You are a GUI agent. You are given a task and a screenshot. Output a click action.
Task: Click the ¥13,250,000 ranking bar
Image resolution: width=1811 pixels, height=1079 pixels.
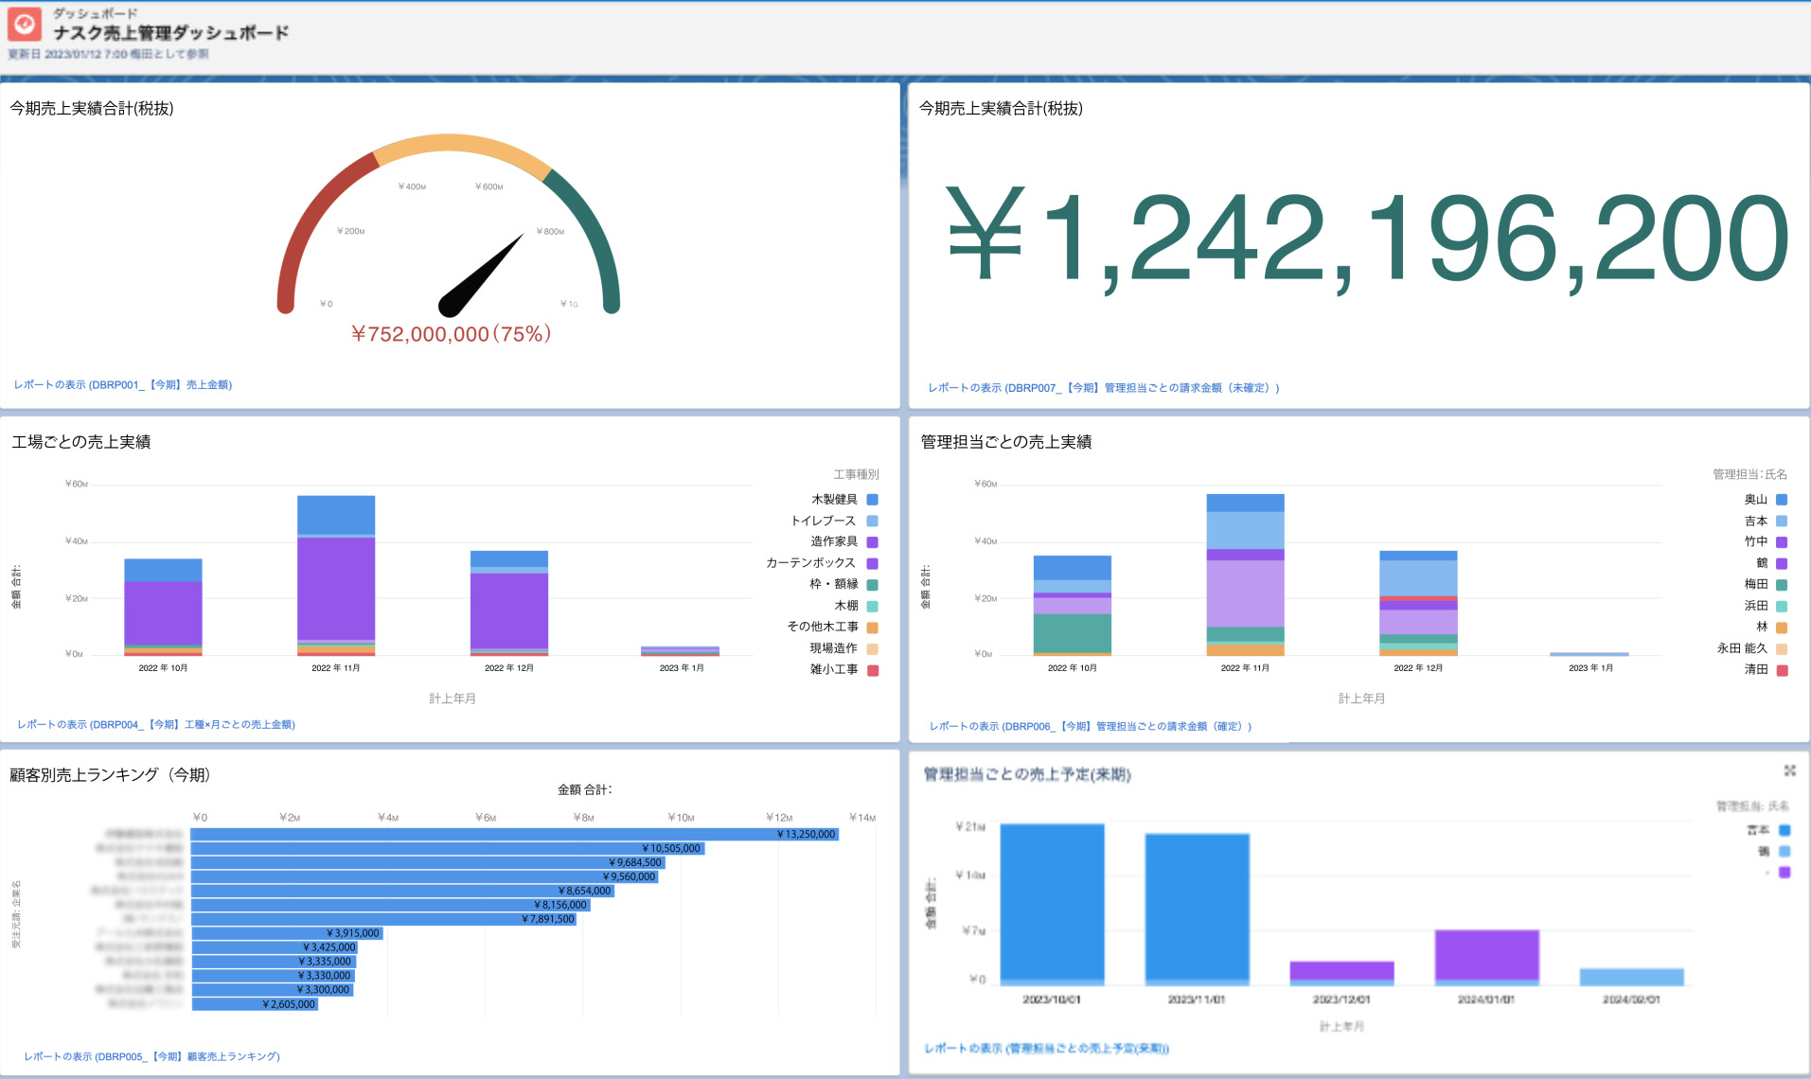(515, 834)
